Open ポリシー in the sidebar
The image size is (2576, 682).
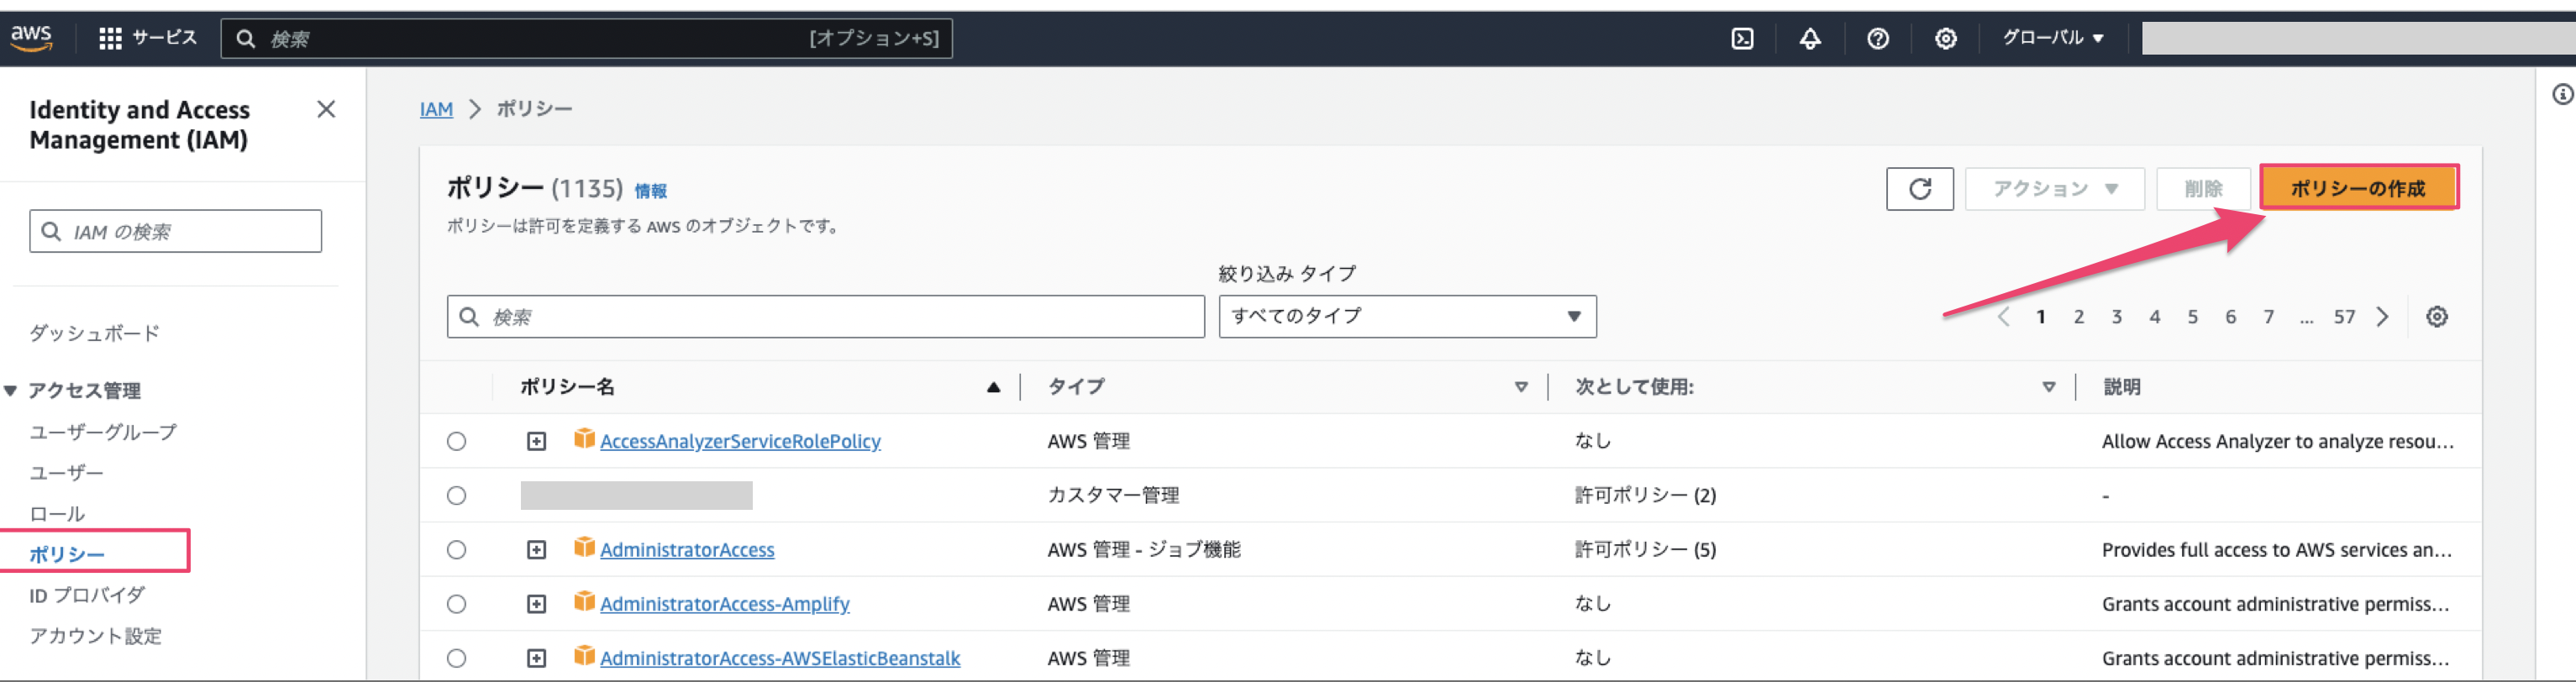[67, 554]
